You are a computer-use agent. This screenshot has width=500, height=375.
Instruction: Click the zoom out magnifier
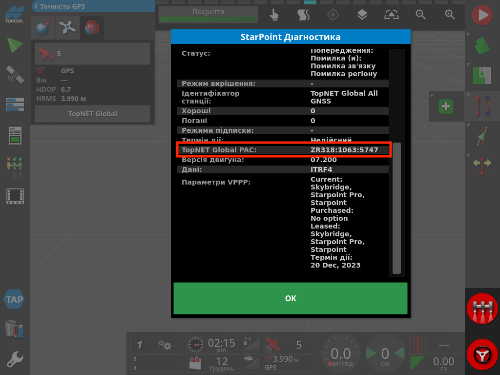420,15
